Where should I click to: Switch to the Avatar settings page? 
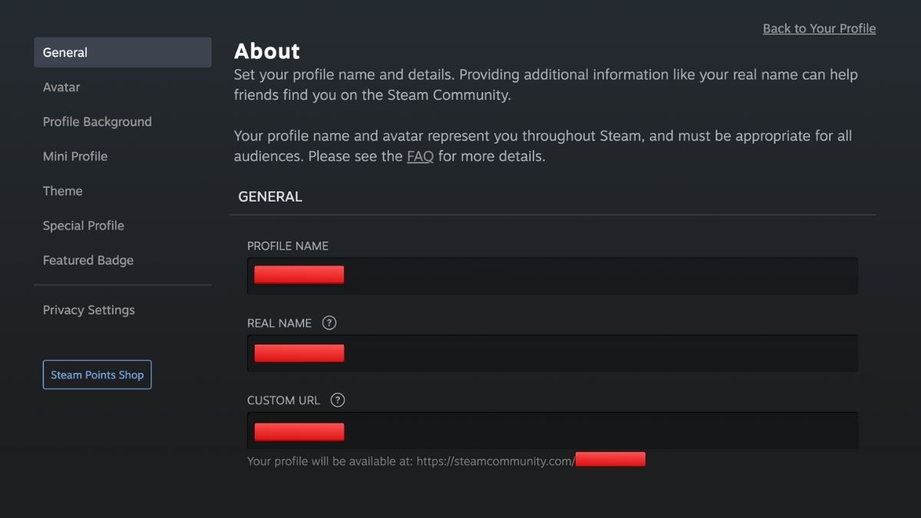[x=61, y=87]
